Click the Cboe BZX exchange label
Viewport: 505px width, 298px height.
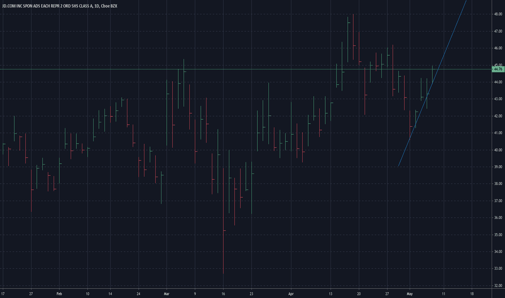[109, 6]
